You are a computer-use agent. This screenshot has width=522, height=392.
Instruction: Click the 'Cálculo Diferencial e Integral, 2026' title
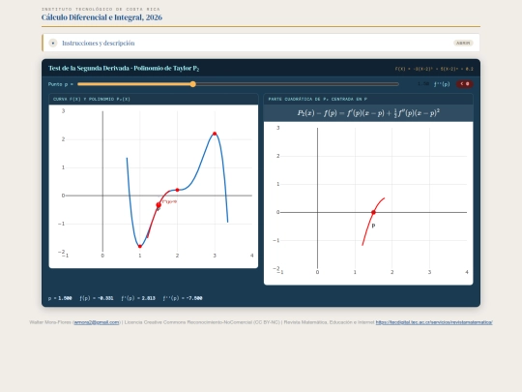[x=101, y=17]
